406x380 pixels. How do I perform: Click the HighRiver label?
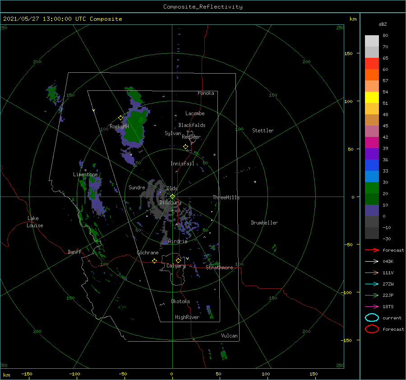[187, 317]
